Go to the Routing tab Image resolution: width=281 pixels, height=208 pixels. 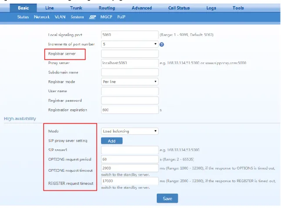(x=107, y=8)
